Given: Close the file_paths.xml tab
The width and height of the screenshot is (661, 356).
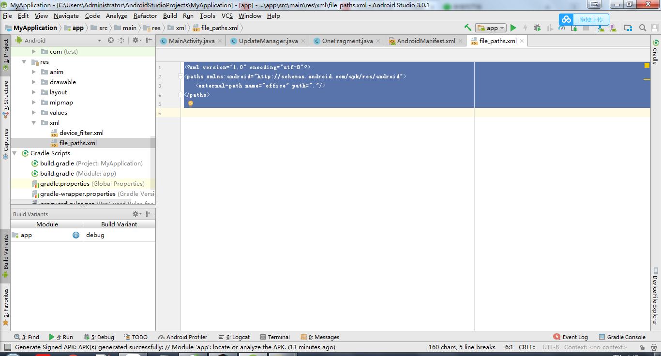Looking at the screenshot, I should [x=522, y=41].
